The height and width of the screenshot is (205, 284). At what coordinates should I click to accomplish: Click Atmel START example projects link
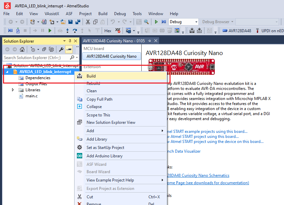tap(207, 132)
